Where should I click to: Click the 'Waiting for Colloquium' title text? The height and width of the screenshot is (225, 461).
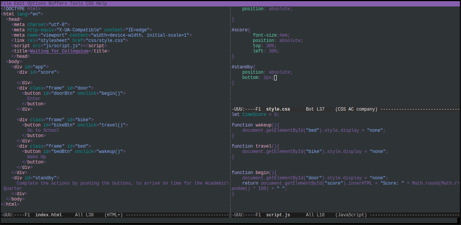click(x=59, y=51)
